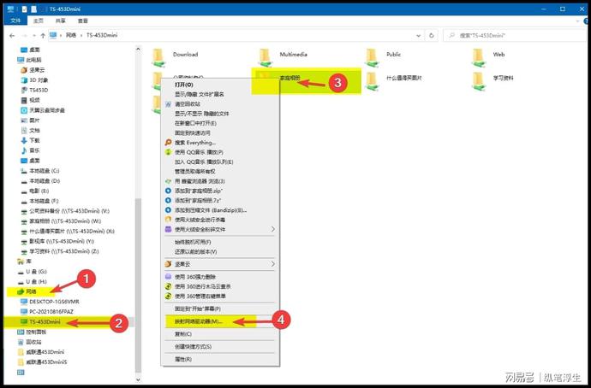Open the 文件 ribbon tab
The width and height of the screenshot is (591, 388).
[15, 21]
